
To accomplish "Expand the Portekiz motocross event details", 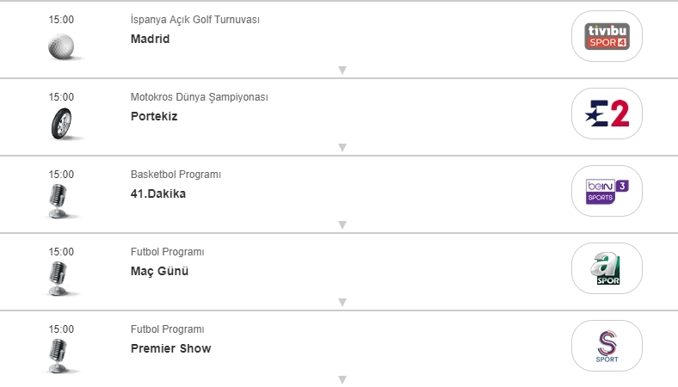I will pos(342,147).
